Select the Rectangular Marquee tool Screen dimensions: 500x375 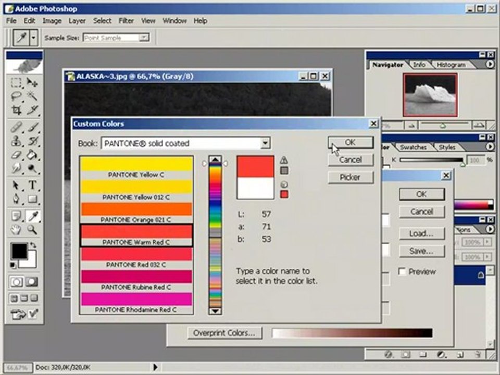(16, 83)
